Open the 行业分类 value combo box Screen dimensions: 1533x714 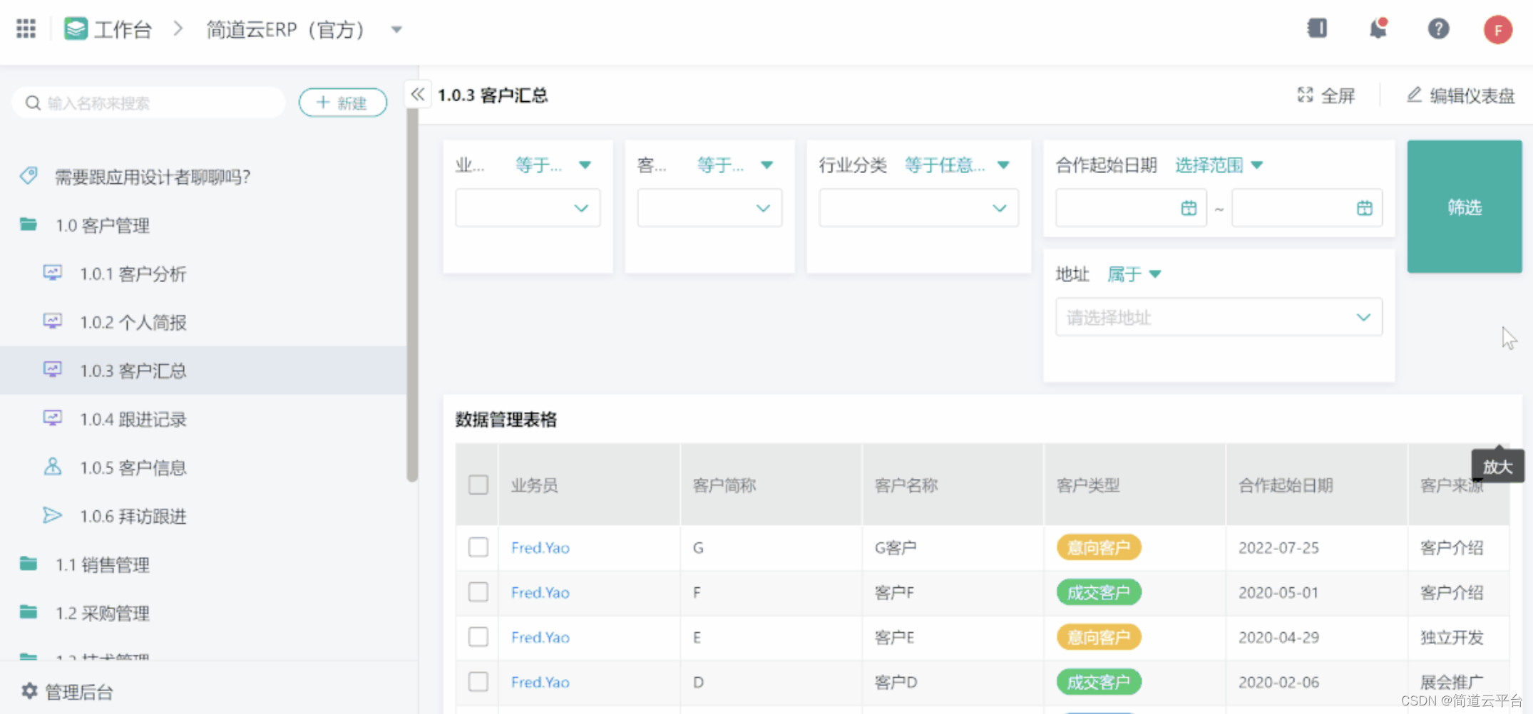[918, 208]
